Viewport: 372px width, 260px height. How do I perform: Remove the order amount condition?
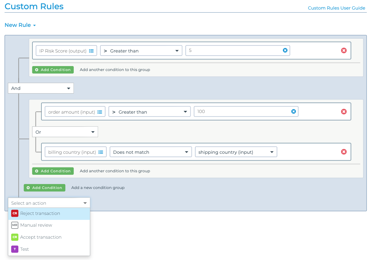(x=344, y=111)
